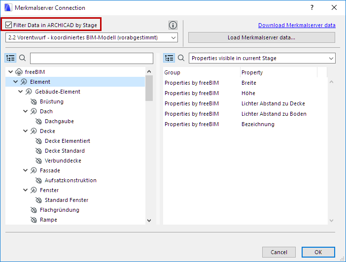Screen dimensions: 346x262
Task: Select Decke Standard in the tree
Action: tap(65, 151)
